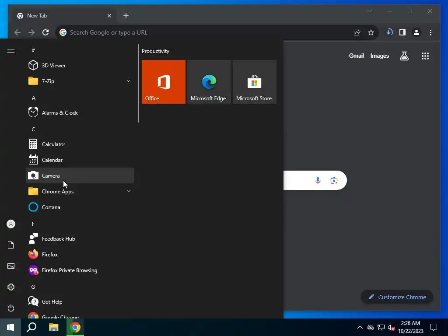The height and width of the screenshot is (336, 448).
Task: Click the # section header
Action: (33, 50)
